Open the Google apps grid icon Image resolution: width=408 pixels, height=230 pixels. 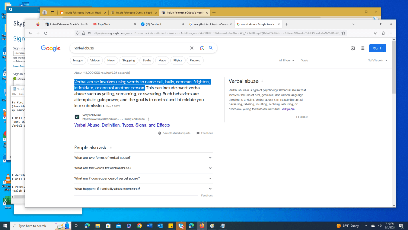pos(362,48)
